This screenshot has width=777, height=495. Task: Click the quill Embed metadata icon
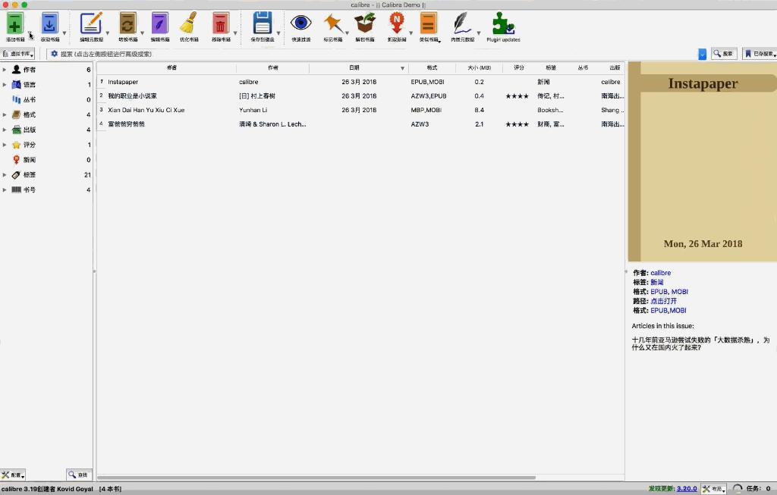coord(462,23)
